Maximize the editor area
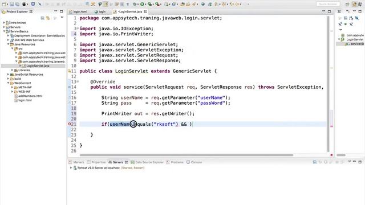365x205 pixels. pyautogui.click(x=329, y=11)
